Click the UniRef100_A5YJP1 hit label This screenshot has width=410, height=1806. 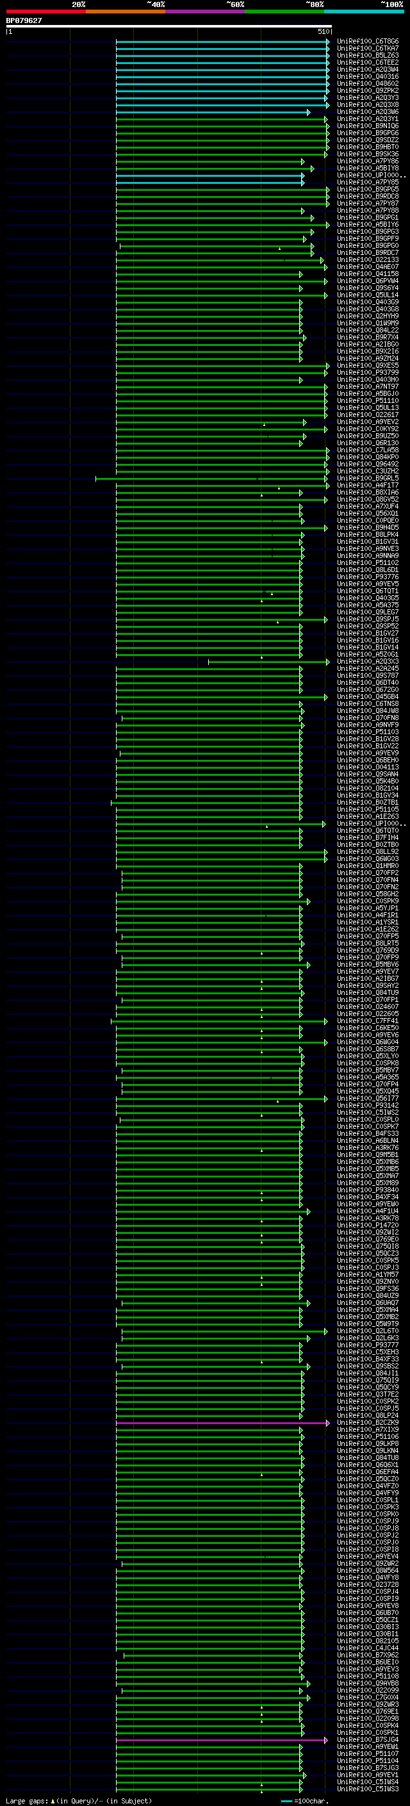pyautogui.click(x=368, y=908)
